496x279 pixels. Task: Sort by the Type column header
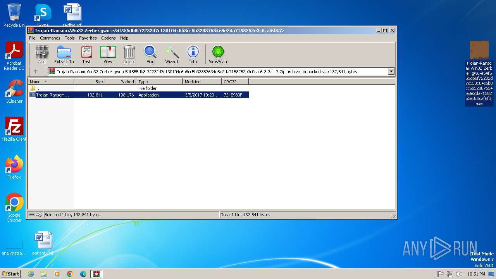(159, 81)
